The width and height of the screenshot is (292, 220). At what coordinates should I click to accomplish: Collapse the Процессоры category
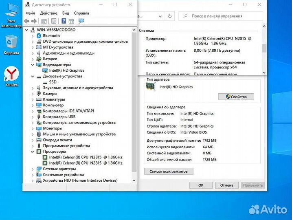click(x=33, y=152)
